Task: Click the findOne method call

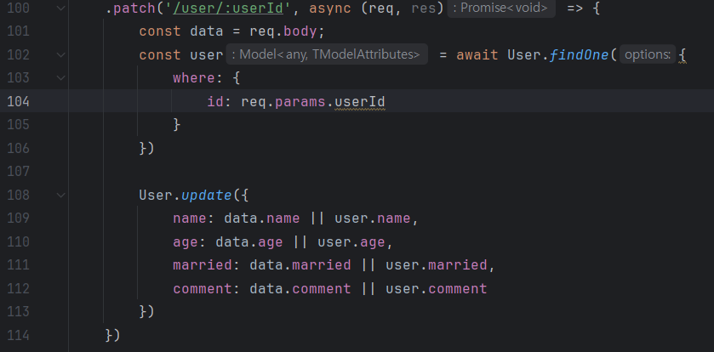Action: tap(579, 55)
